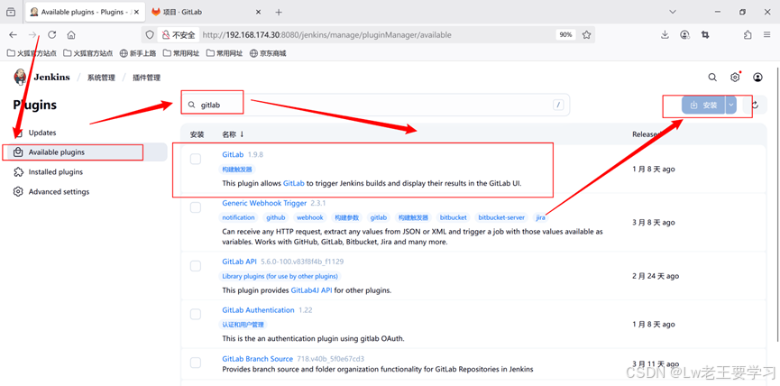Click the 90% zoom level indicator

(x=565, y=35)
